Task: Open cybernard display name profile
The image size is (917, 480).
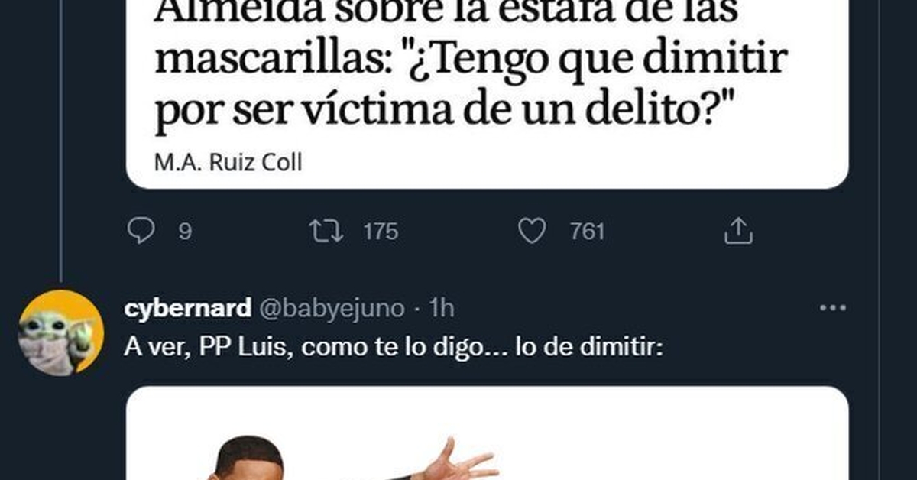Action: click(x=187, y=308)
